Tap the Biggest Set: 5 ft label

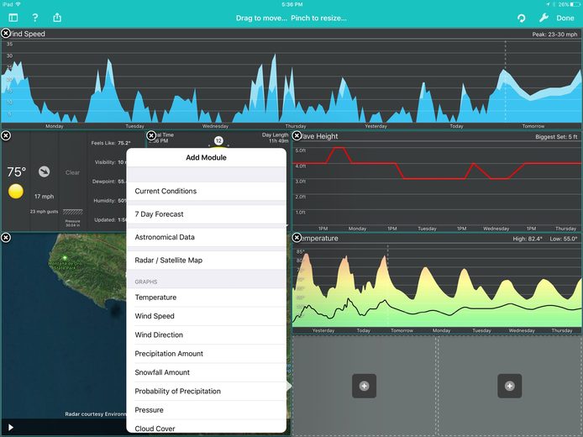(556, 137)
